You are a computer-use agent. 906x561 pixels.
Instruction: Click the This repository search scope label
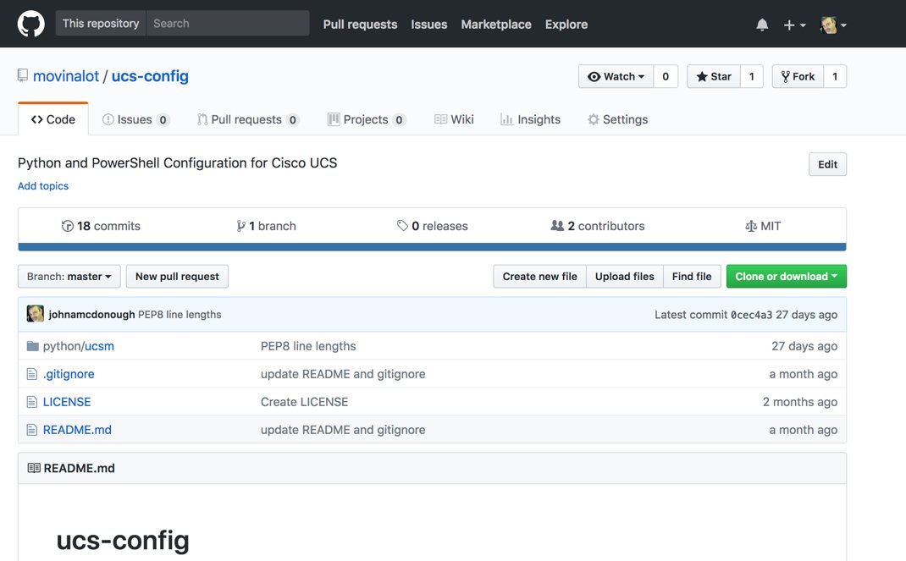coord(101,24)
